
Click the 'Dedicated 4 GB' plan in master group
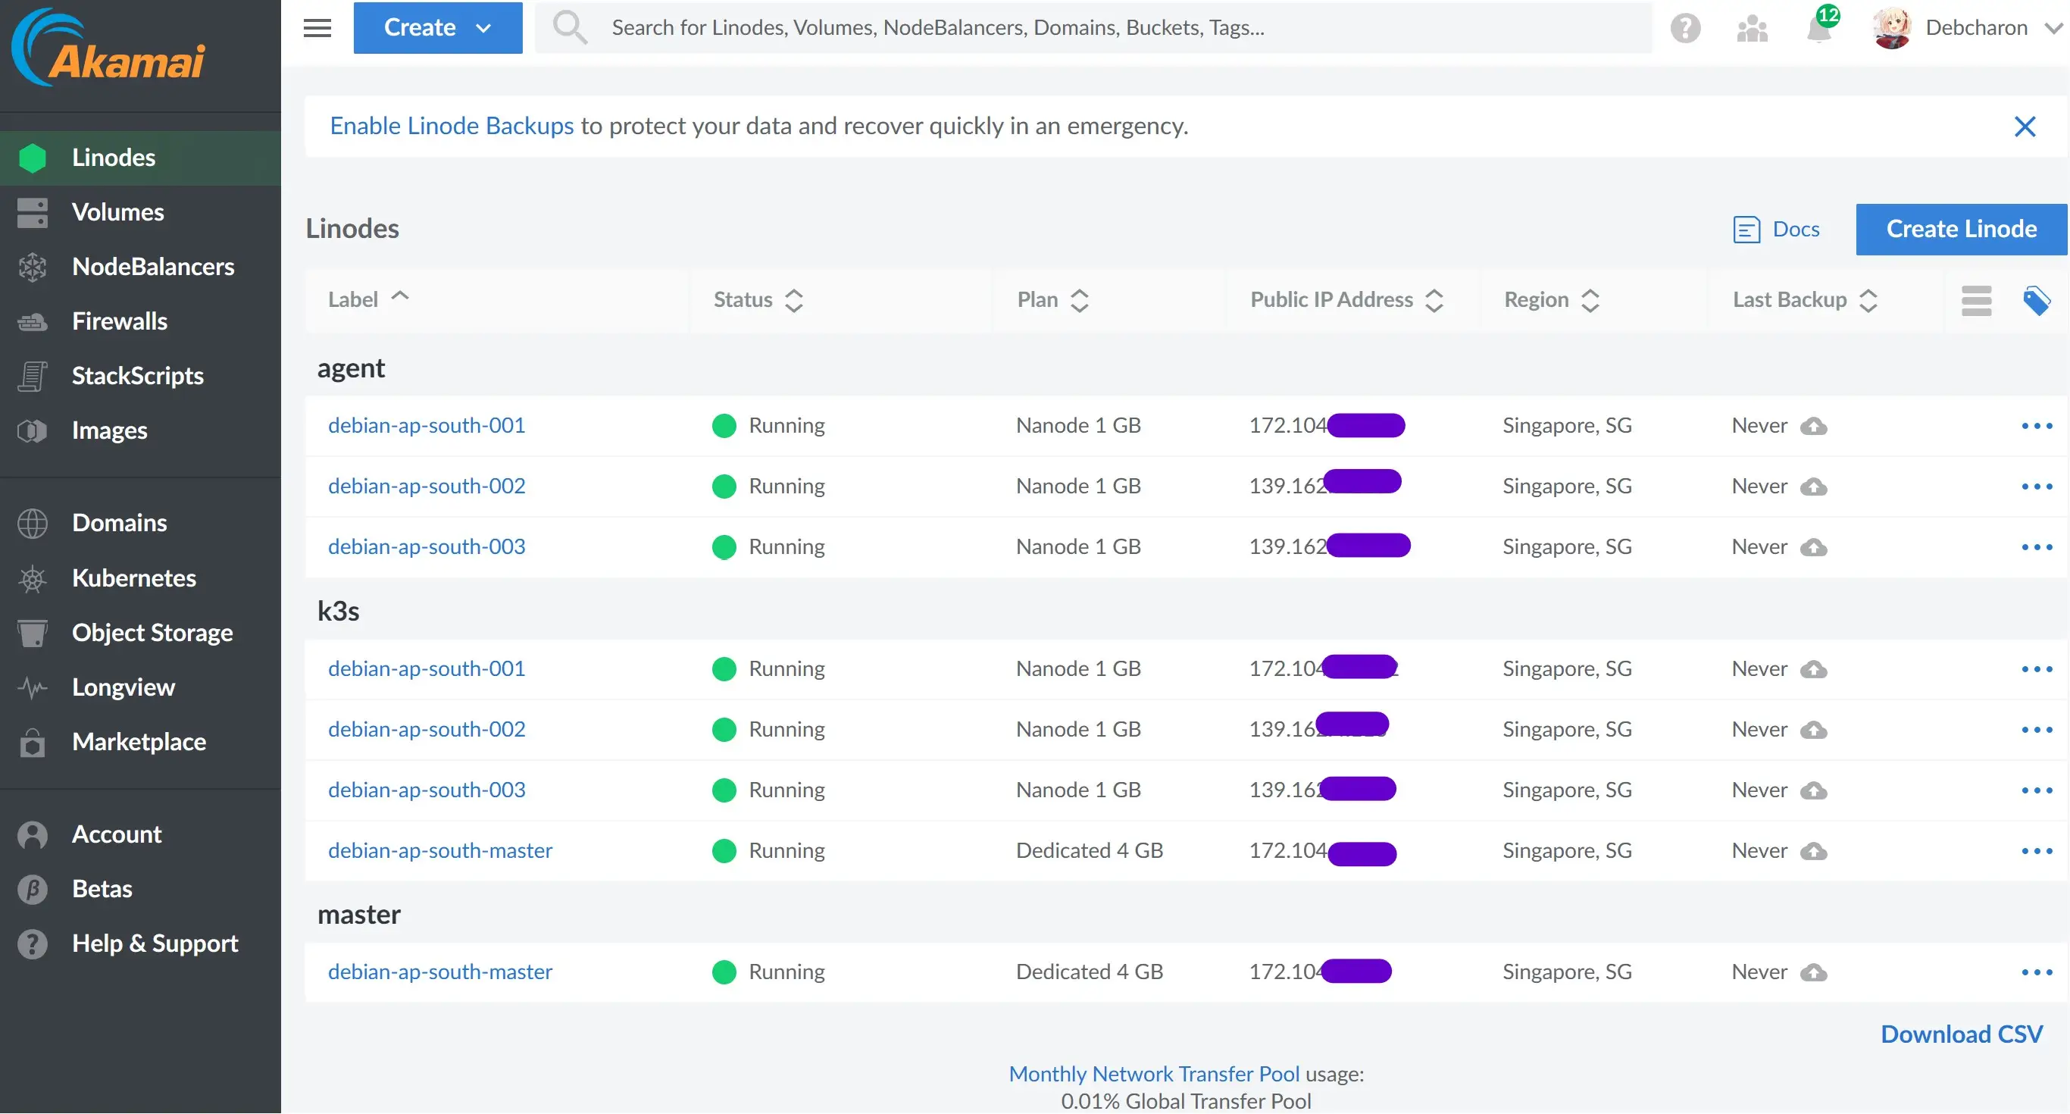pos(1089,972)
